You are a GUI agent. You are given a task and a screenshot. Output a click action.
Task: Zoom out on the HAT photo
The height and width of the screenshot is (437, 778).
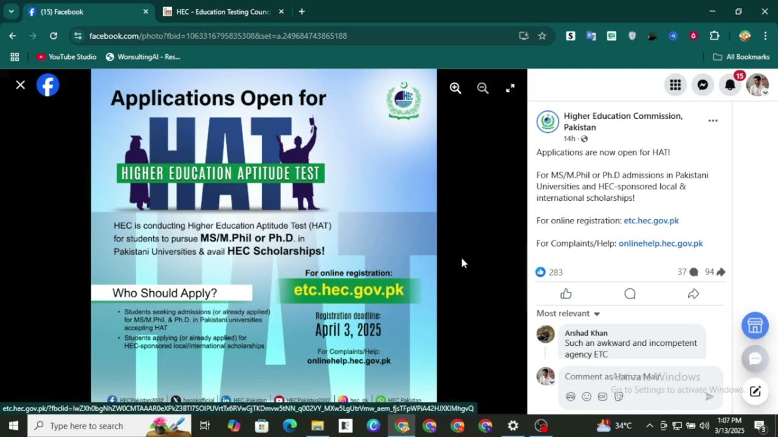click(x=483, y=88)
